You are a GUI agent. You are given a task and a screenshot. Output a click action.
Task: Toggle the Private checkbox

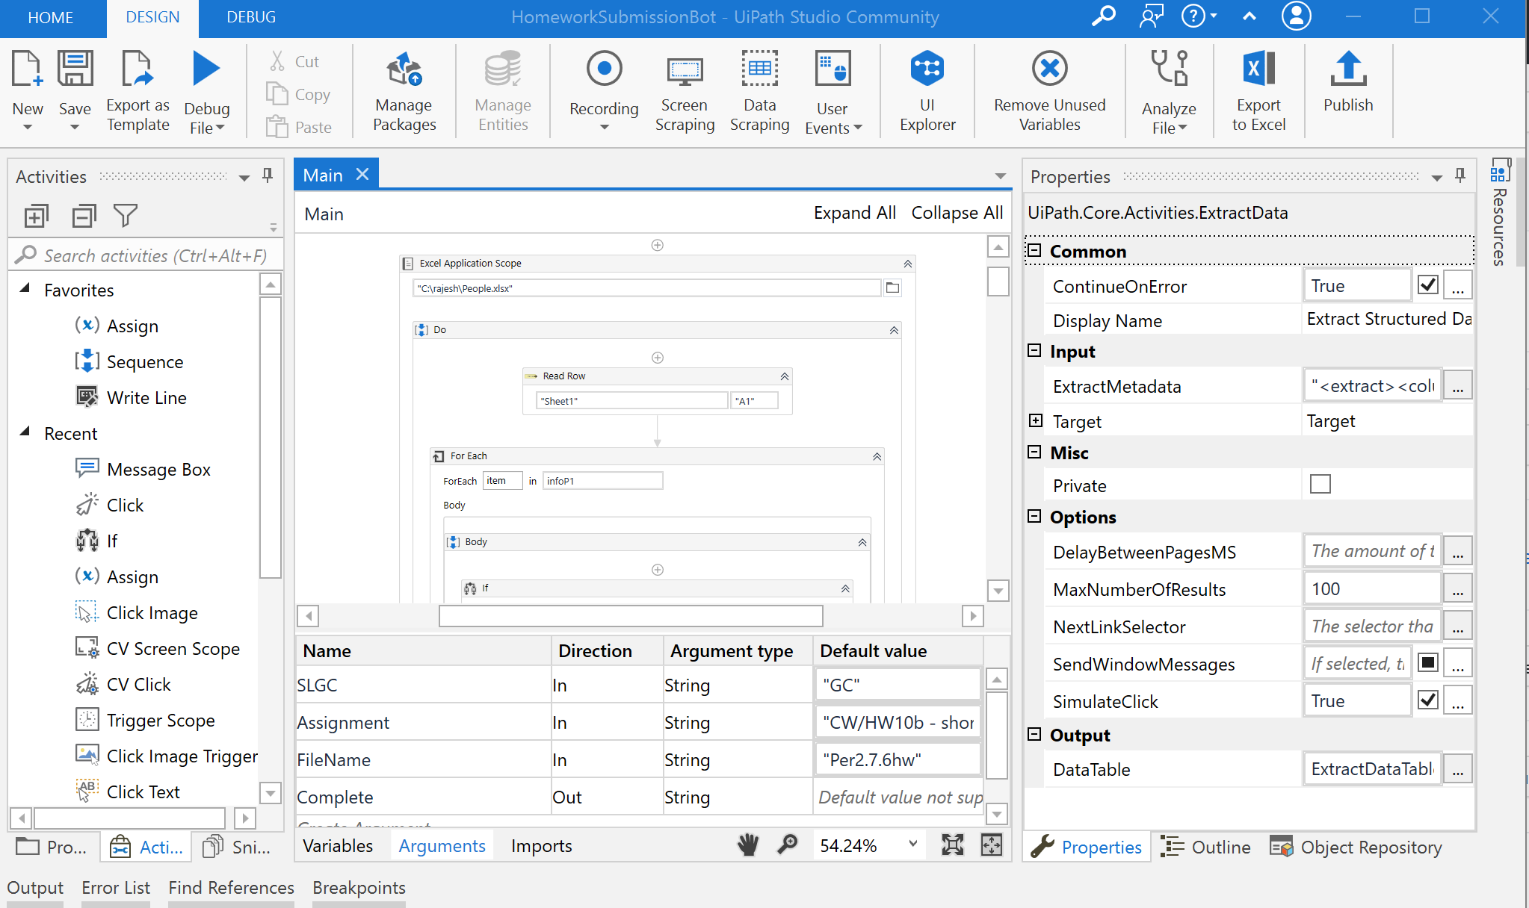1320,485
